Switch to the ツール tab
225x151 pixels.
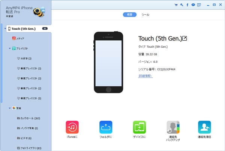click(x=145, y=14)
